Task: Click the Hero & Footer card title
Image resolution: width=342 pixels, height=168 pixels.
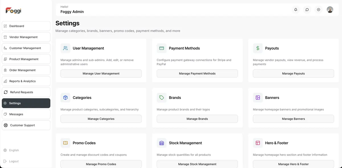Action: coord(277,143)
